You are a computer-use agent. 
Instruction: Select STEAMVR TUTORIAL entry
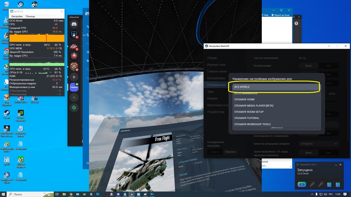[277, 118]
